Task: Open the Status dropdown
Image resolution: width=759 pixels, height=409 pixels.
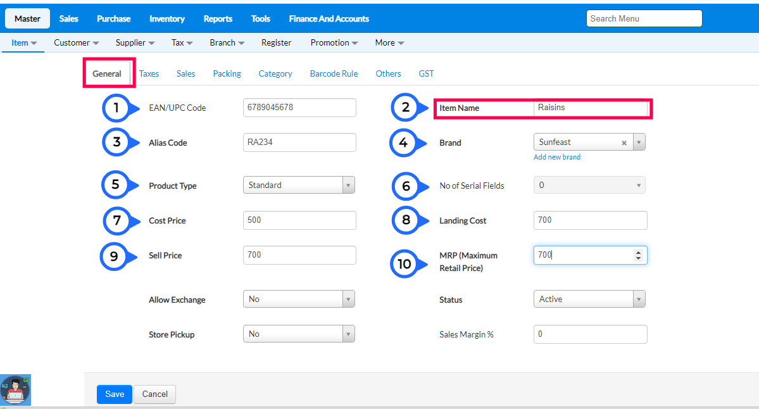Action: click(589, 299)
